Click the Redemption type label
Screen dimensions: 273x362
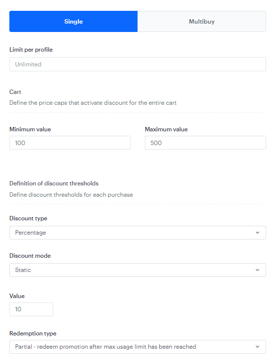click(33, 333)
